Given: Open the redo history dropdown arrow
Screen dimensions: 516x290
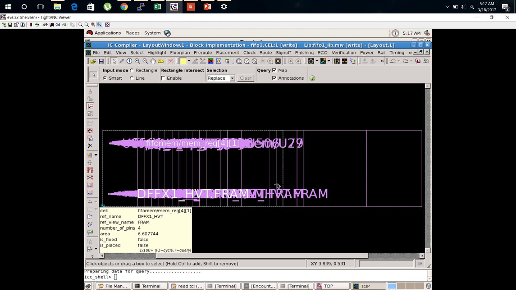Looking at the screenshot, I should click(x=411, y=61).
